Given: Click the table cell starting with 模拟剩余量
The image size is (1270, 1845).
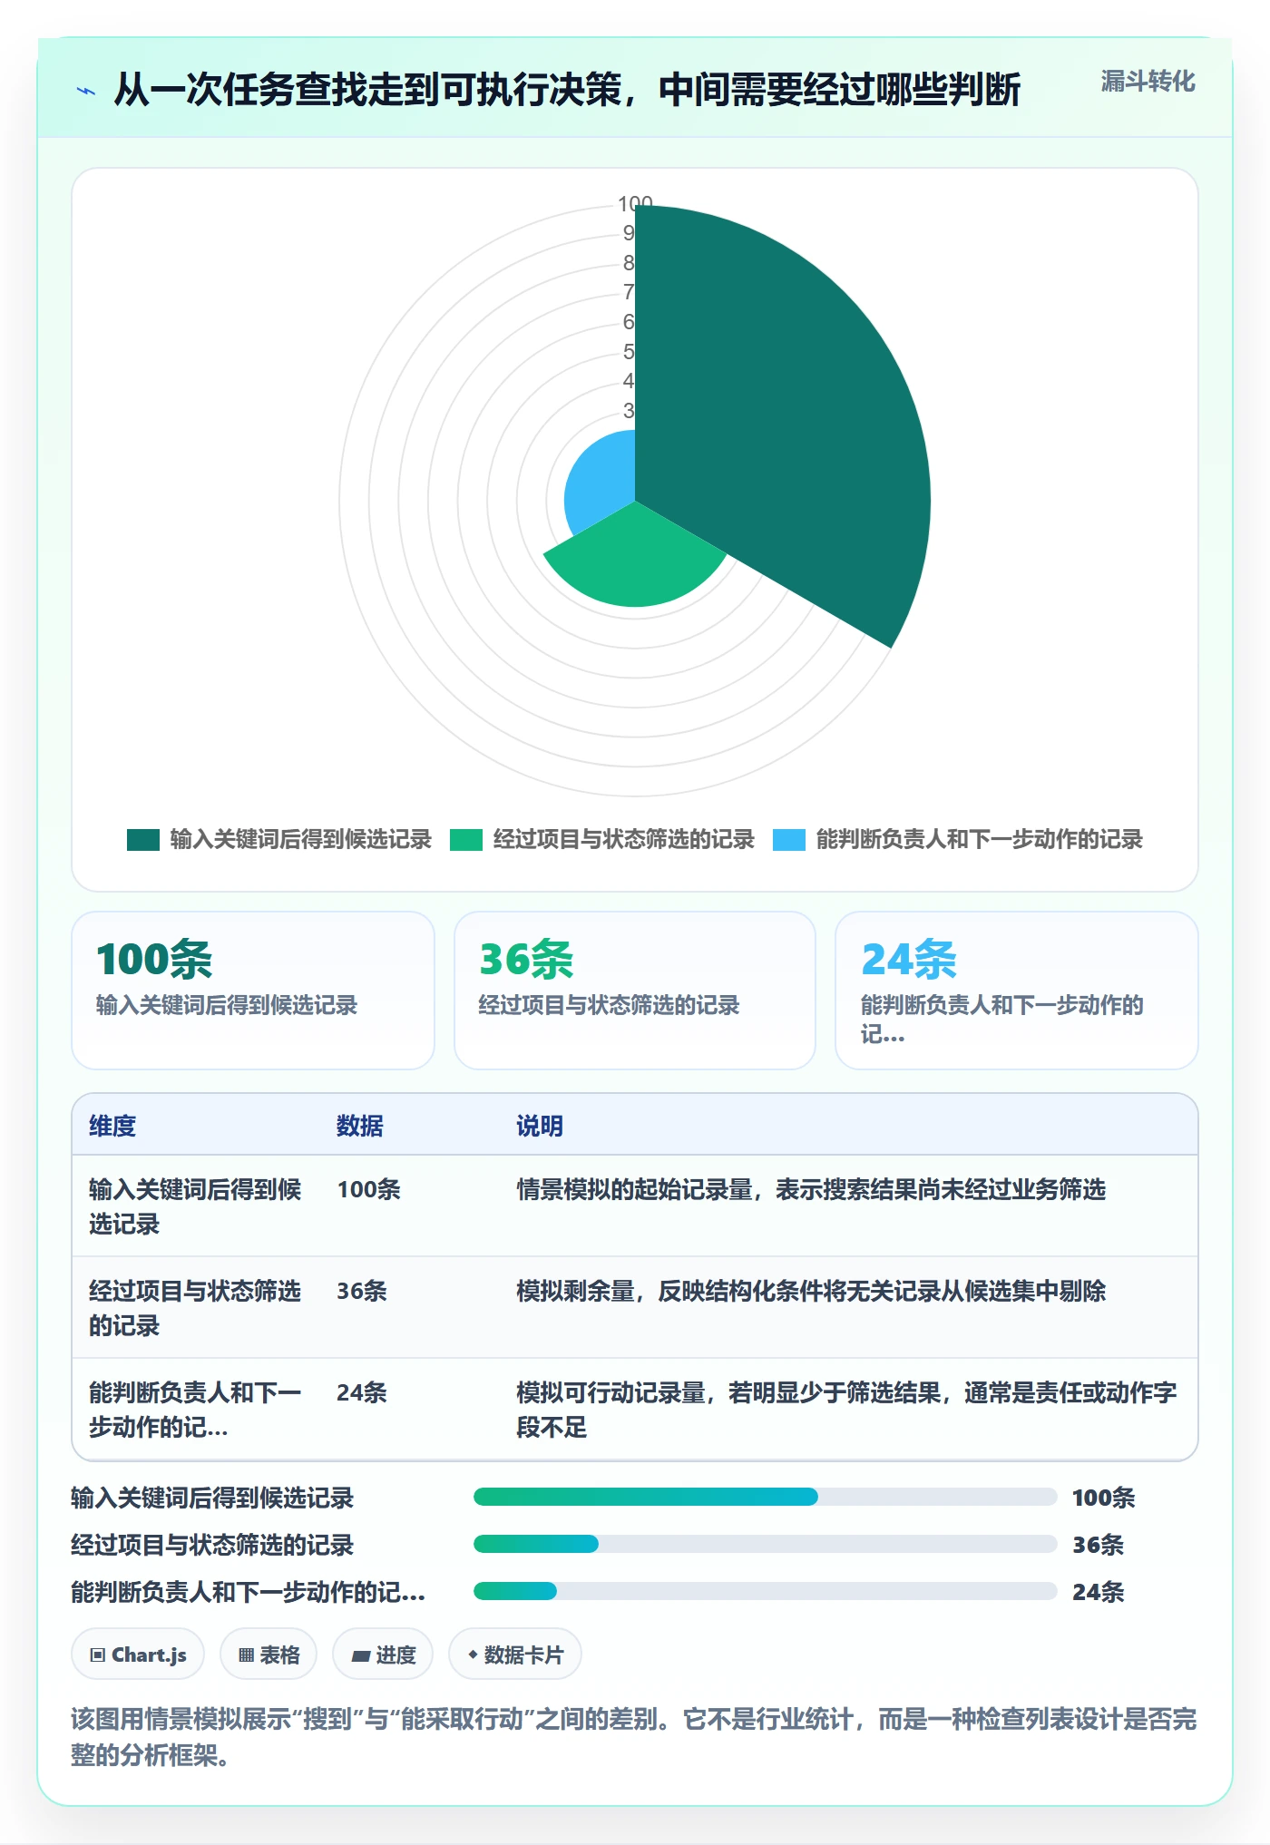Looking at the screenshot, I should pyautogui.click(x=811, y=1291).
